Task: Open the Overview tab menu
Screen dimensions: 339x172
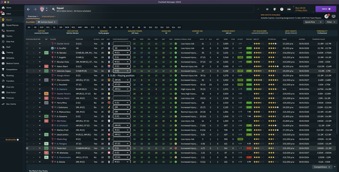Action: pyautogui.click(x=33, y=16)
